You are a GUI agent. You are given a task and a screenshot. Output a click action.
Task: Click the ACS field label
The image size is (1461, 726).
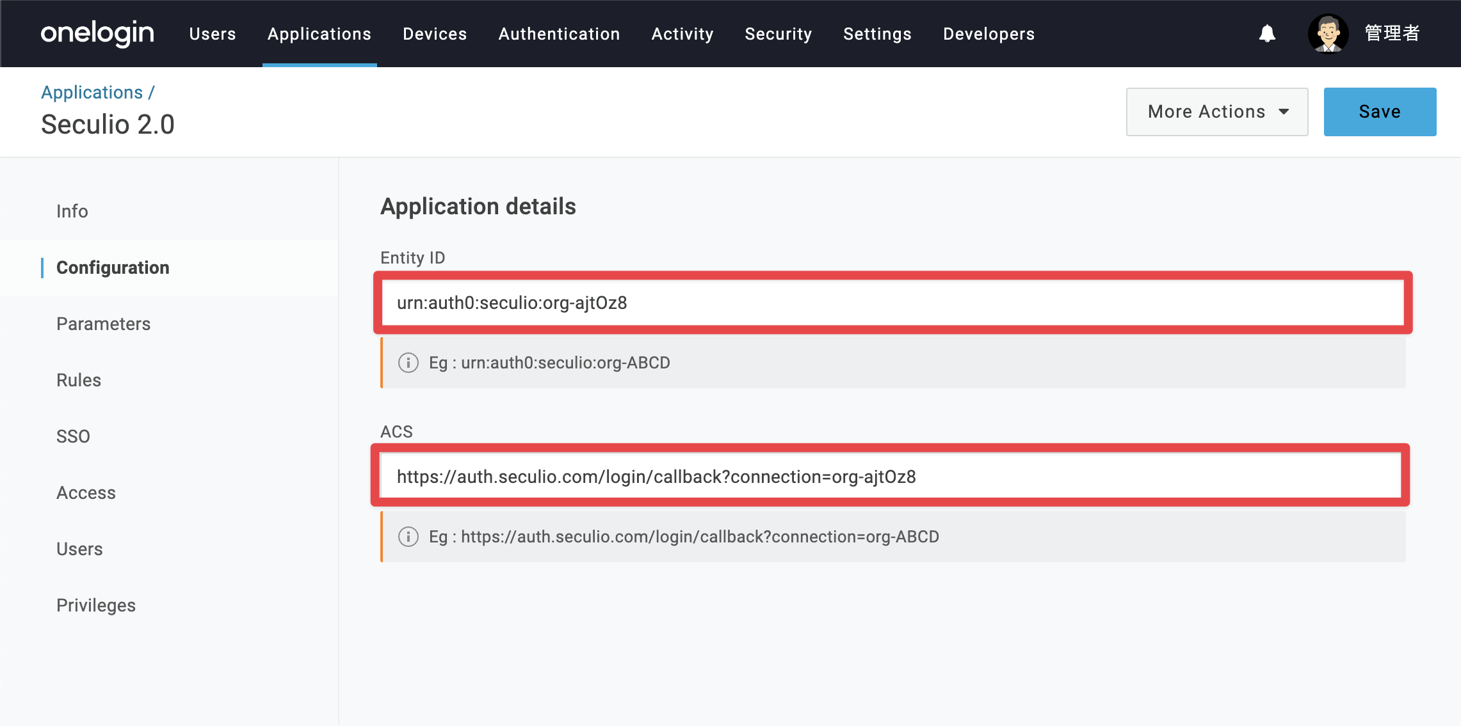(396, 432)
